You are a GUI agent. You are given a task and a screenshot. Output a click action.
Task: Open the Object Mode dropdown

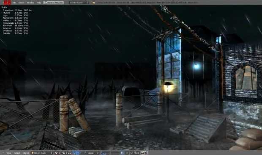coord(42,153)
